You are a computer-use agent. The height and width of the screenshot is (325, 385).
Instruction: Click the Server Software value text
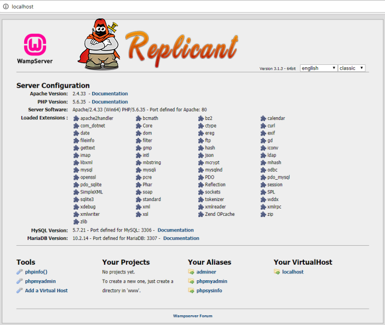pyautogui.click(x=140, y=110)
